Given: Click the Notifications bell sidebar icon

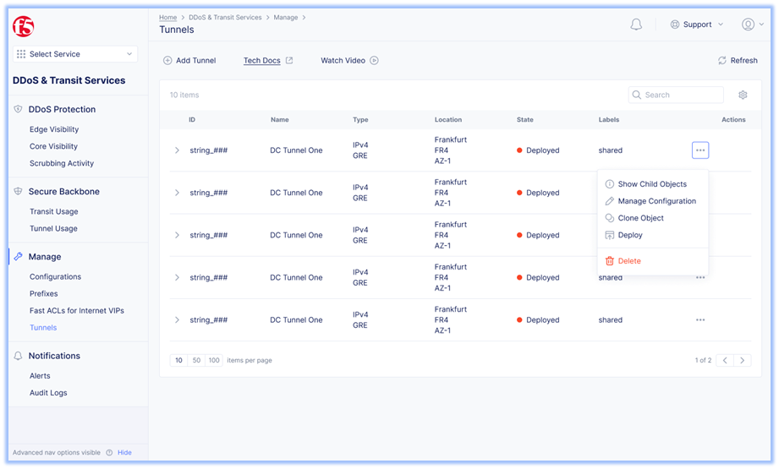Looking at the screenshot, I should point(18,356).
